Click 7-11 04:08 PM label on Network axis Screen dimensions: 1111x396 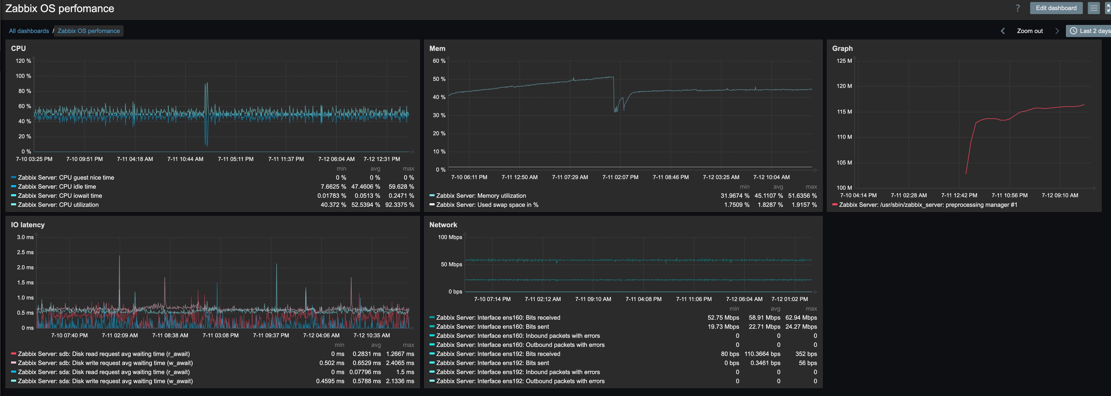(643, 299)
